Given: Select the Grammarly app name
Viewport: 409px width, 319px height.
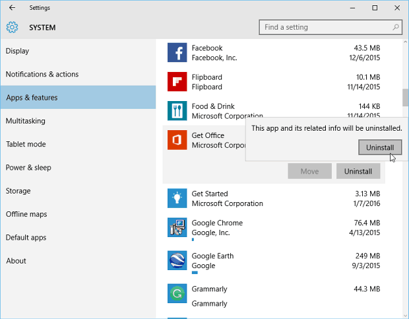Looking at the screenshot, I should tap(210, 289).
